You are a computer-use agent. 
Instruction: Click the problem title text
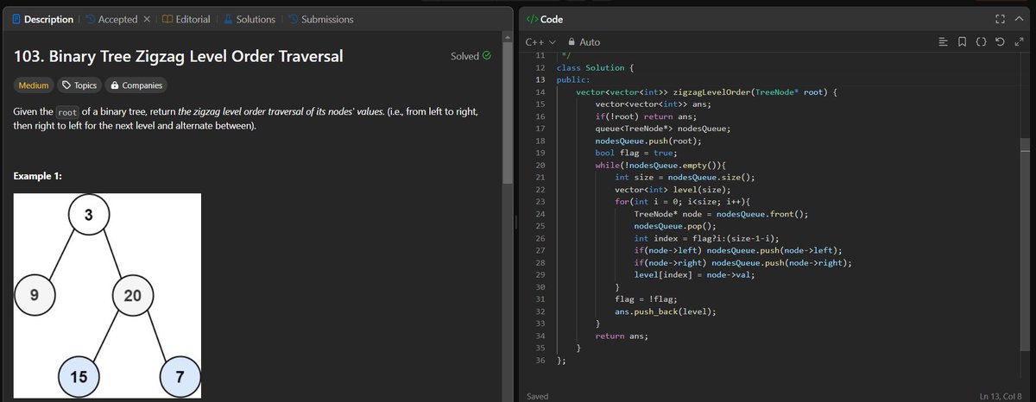(179, 56)
